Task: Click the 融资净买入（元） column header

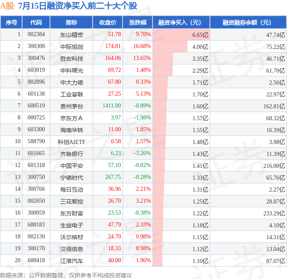Action: point(181,22)
